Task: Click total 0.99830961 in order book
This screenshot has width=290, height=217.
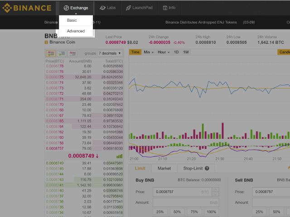Action: click(113, 185)
